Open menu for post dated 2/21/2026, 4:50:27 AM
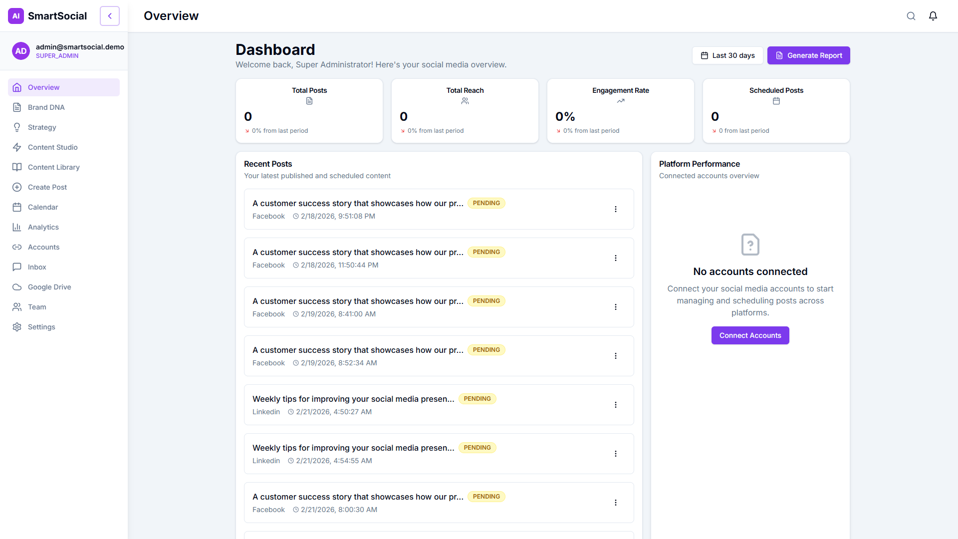The width and height of the screenshot is (958, 539). tap(616, 405)
